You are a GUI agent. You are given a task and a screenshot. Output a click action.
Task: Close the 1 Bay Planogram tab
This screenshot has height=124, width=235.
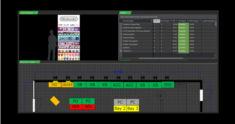(36, 13)
